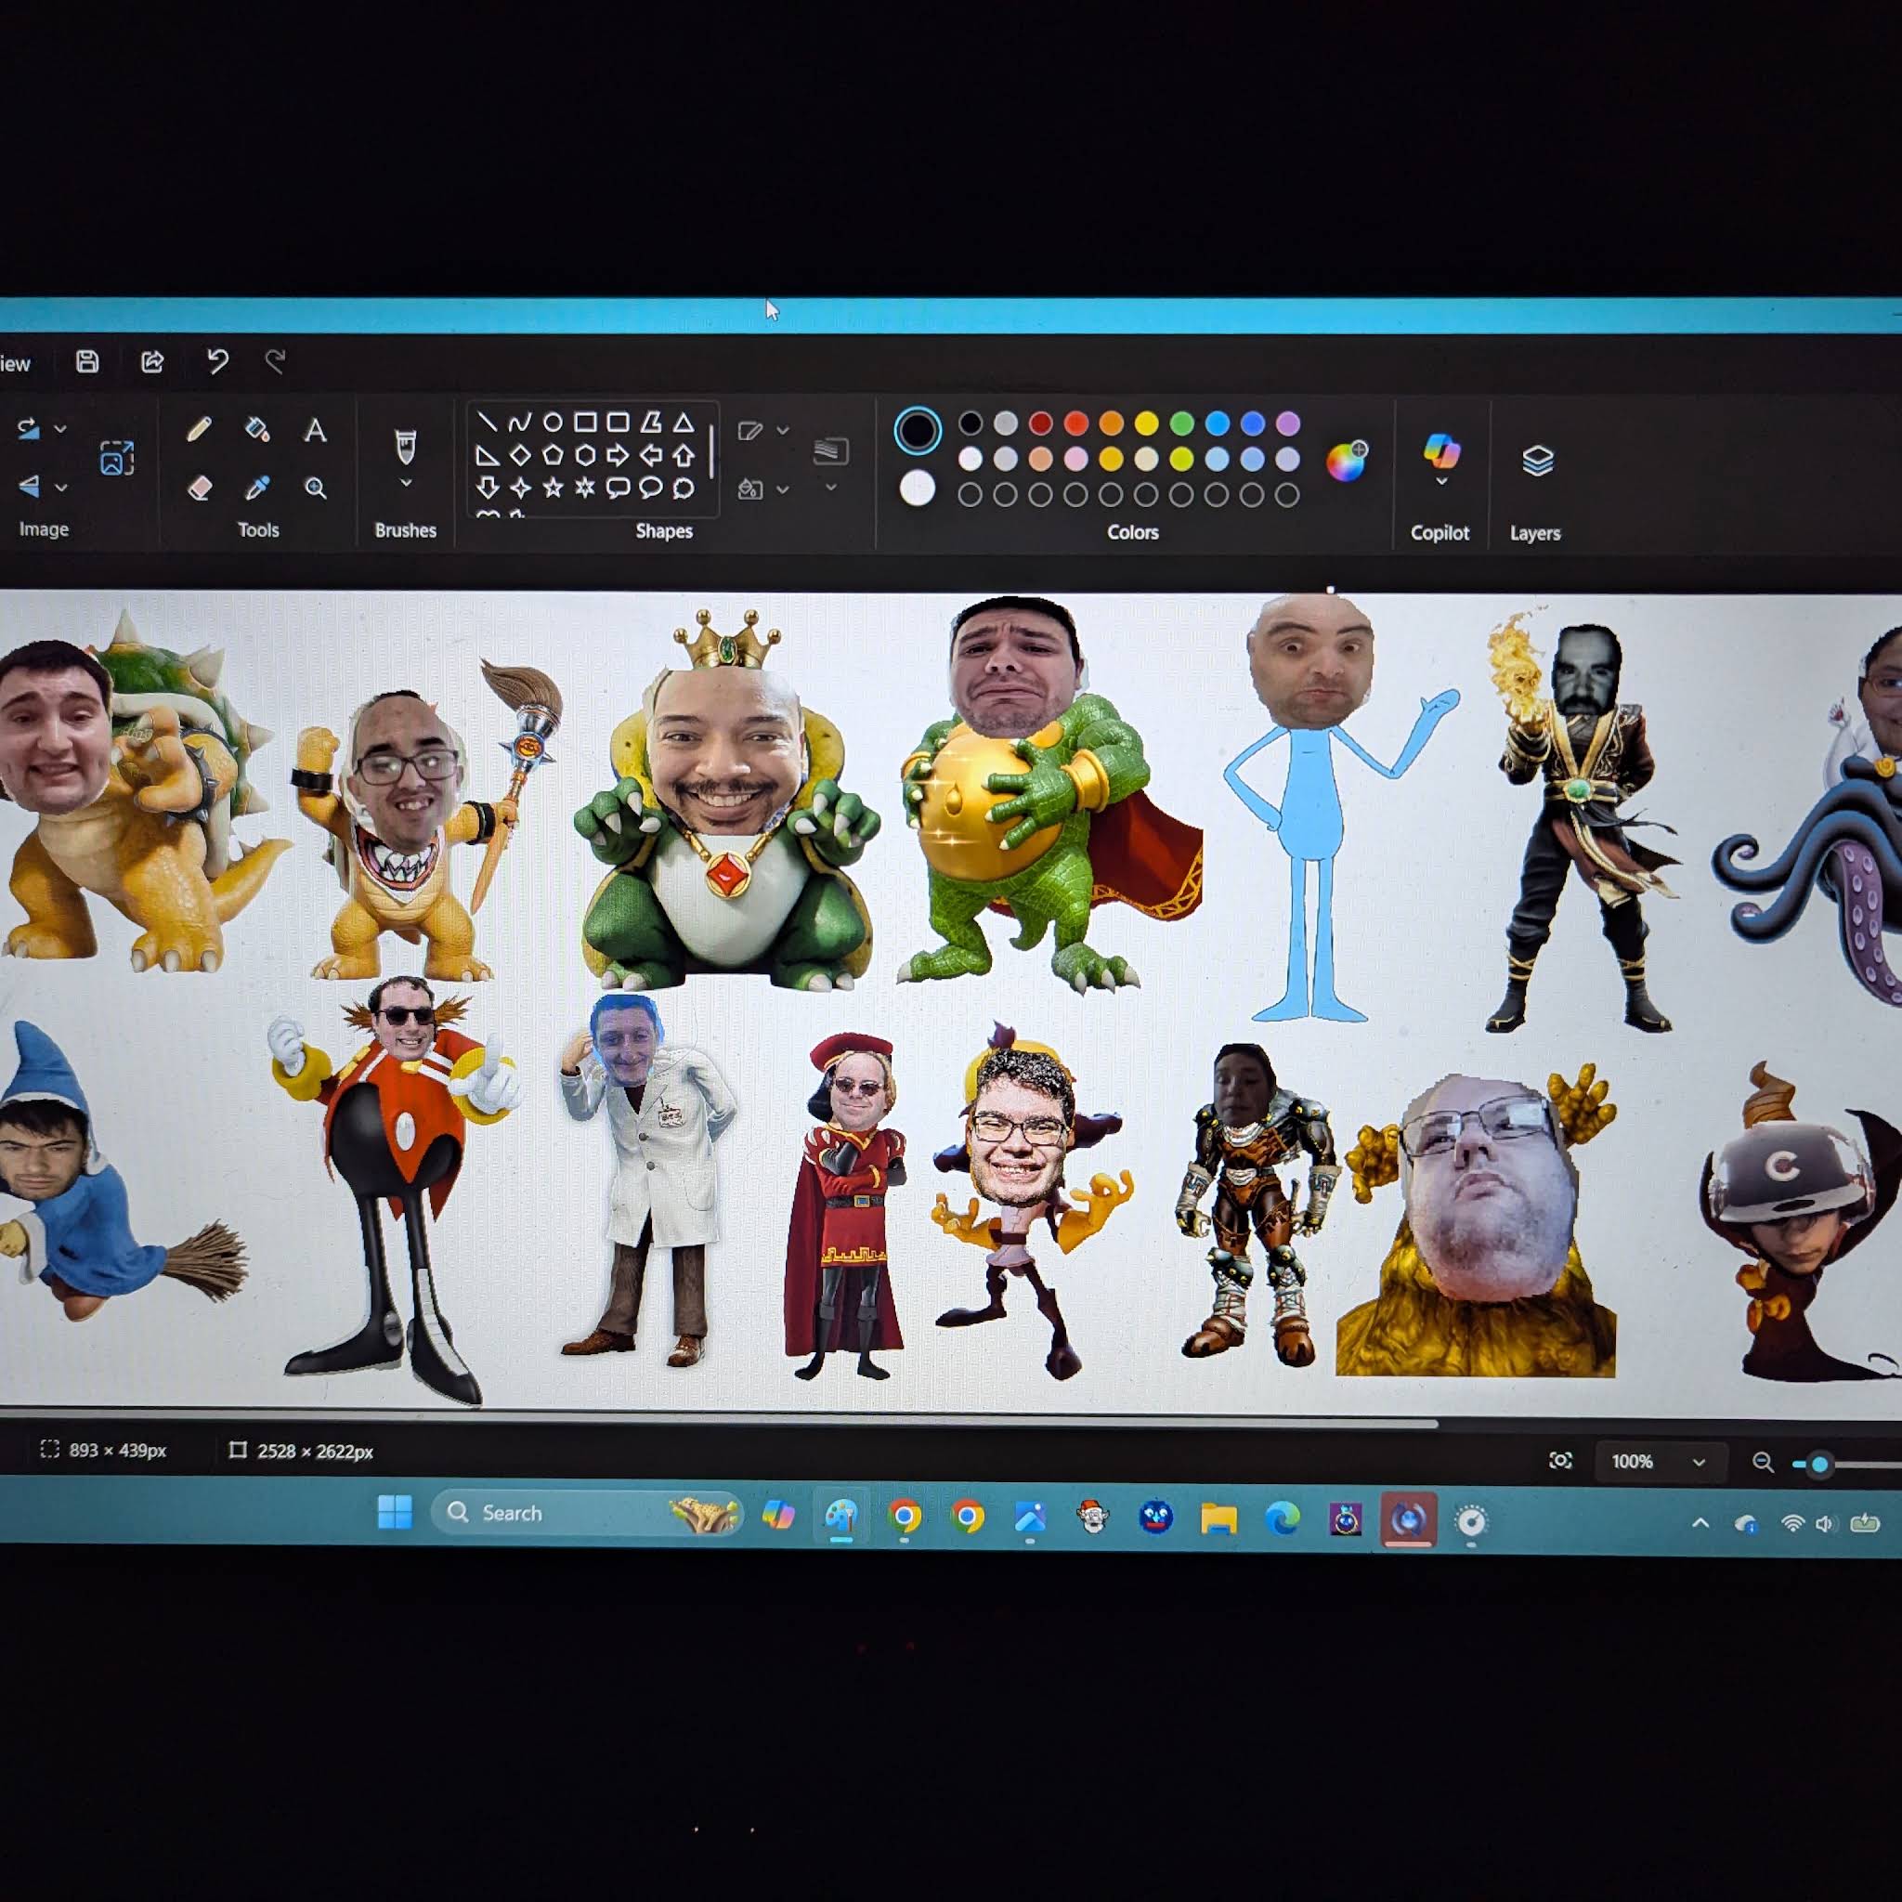Image resolution: width=1902 pixels, height=1902 pixels.
Task: Select the five-point star shape
Action: tap(554, 488)
